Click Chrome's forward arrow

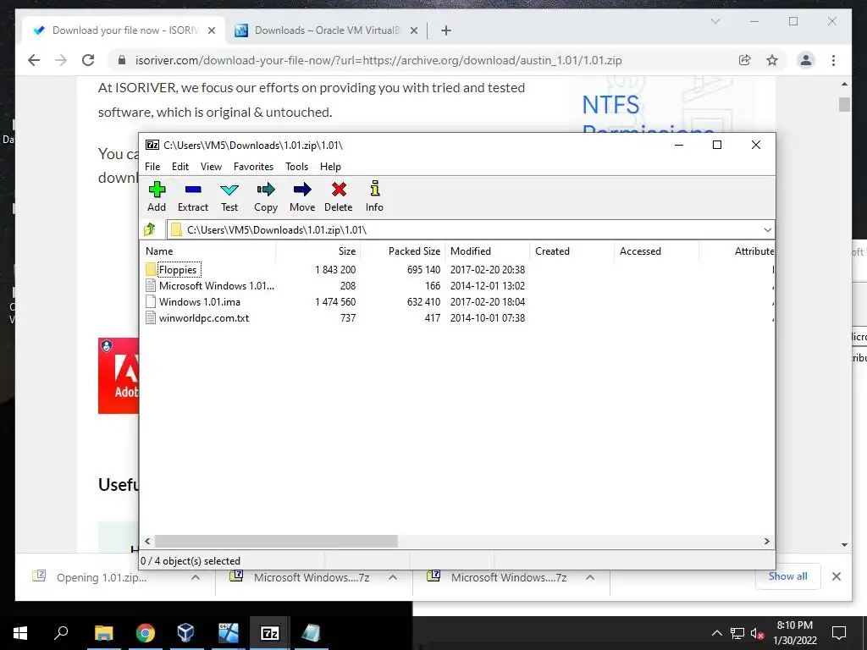tap(61, 60)
